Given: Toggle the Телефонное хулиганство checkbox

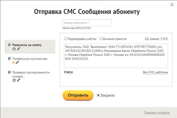Looking at the screenshot, I should point(9,59).
